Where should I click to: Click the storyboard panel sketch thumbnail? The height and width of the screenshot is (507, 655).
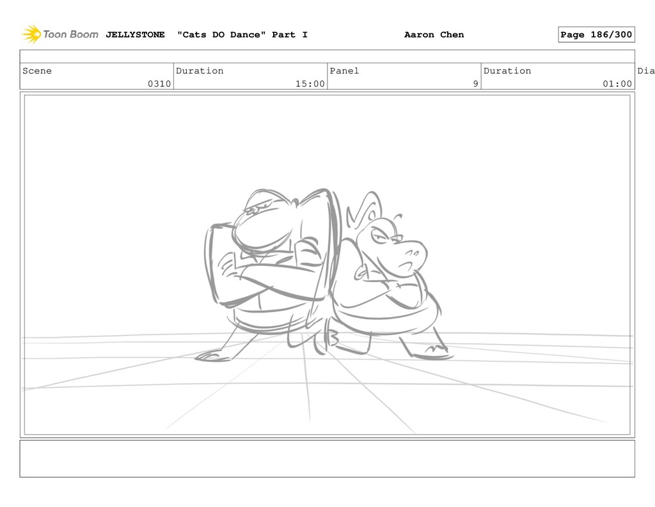pos(327,265)
